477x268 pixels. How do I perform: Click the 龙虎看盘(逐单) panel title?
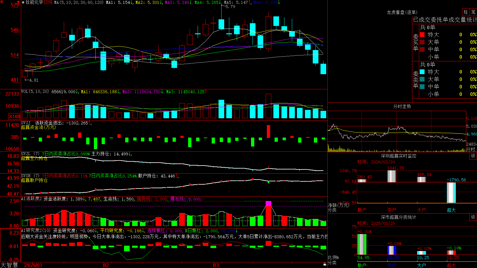click(x=402, y=12)
